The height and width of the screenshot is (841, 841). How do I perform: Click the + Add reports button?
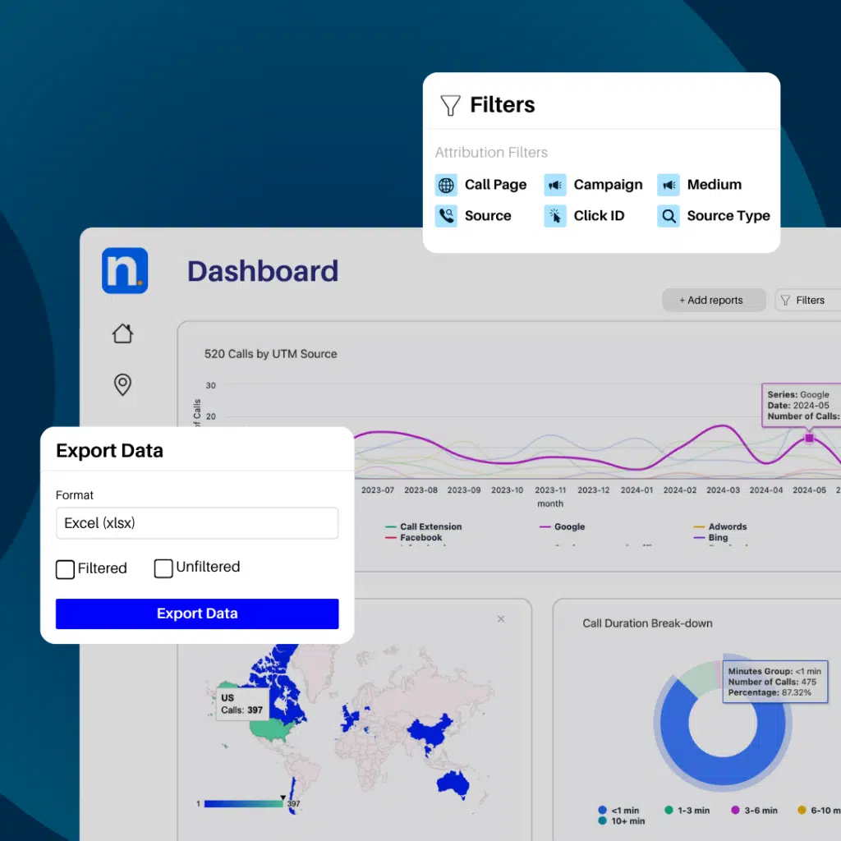point(714,300)
